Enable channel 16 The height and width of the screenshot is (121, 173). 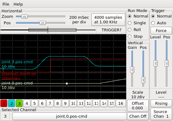(121, 103)
